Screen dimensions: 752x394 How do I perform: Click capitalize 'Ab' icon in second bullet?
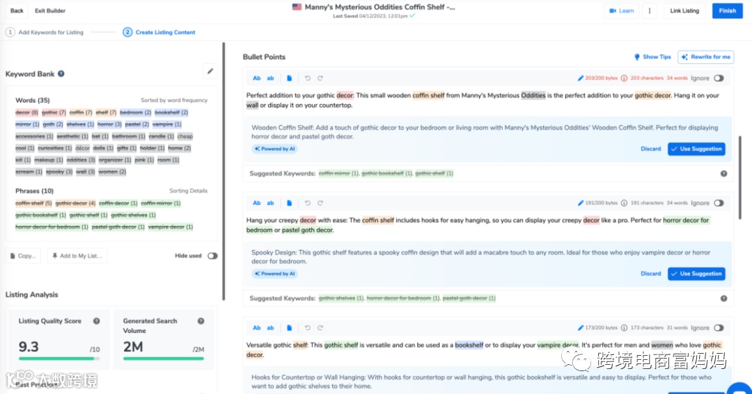(256, 203)
